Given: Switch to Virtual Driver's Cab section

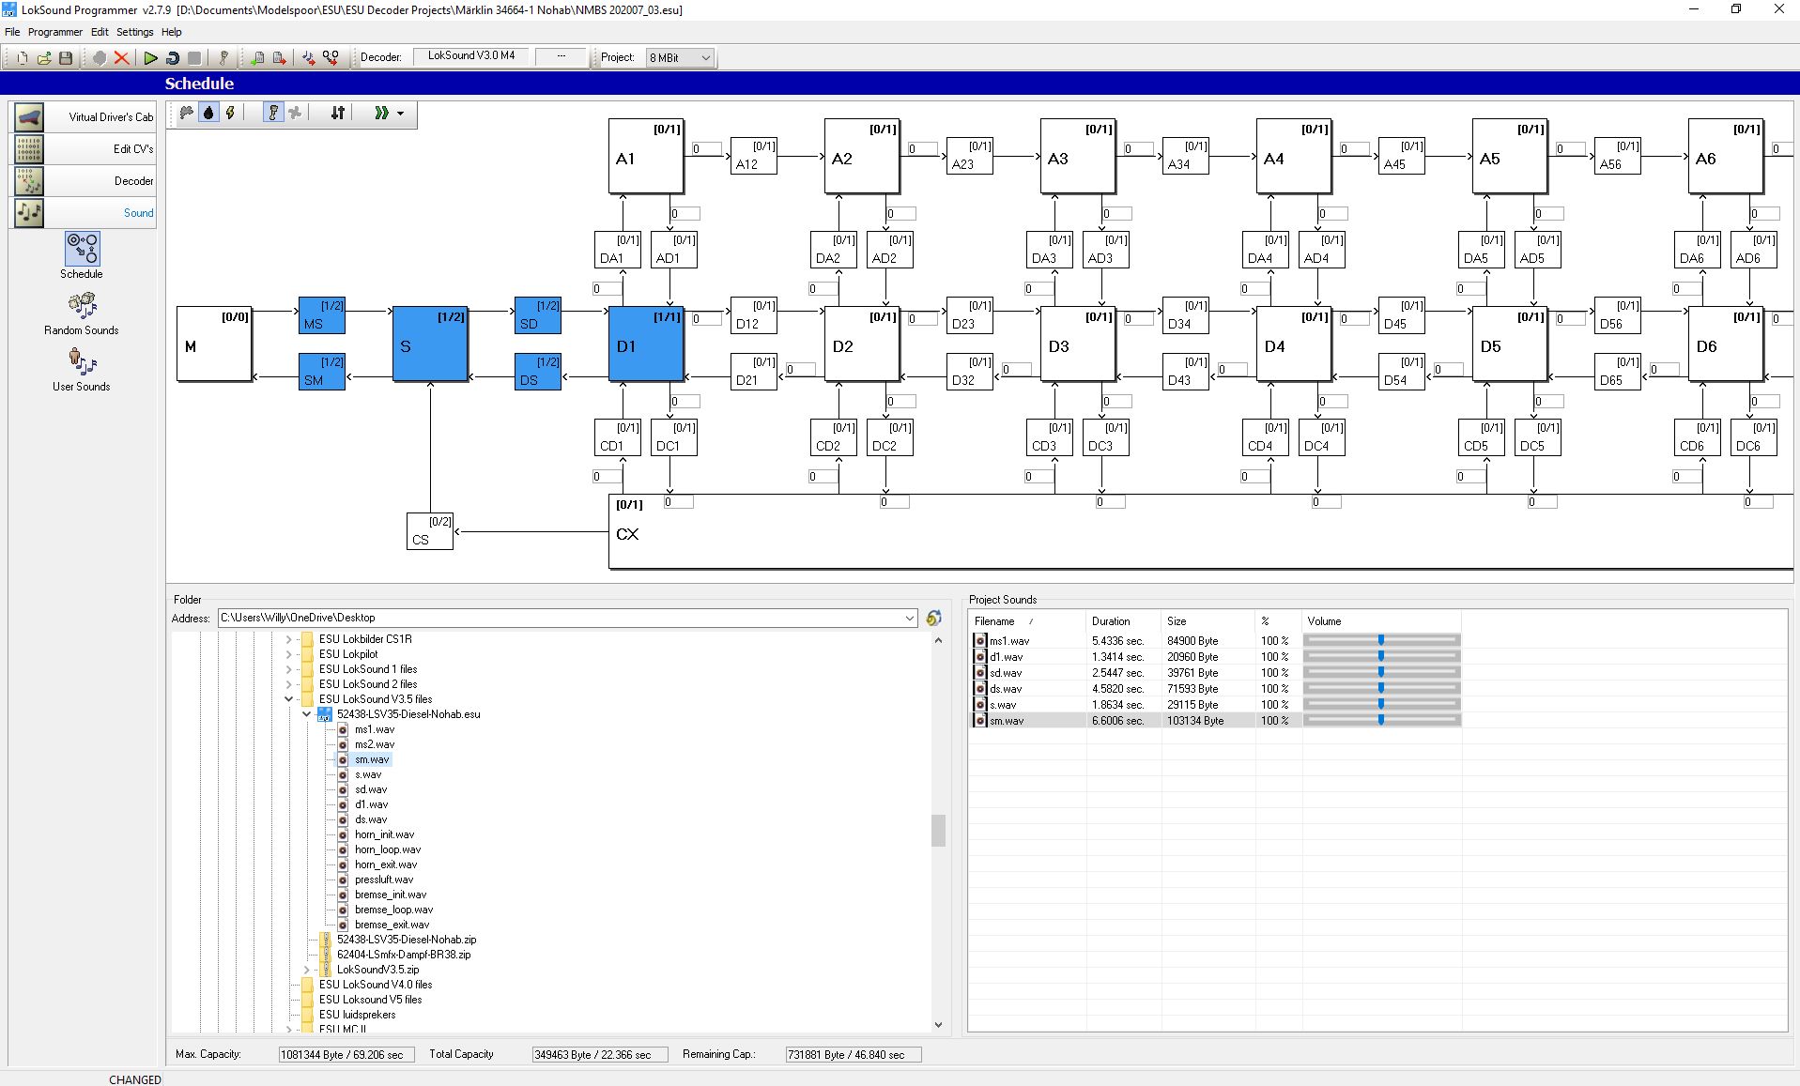Looking at the screenshot, I should (85, 117).
